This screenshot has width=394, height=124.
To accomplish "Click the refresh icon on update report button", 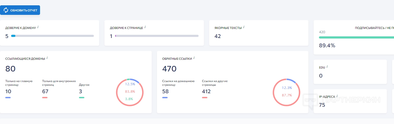I will [6, 10].
